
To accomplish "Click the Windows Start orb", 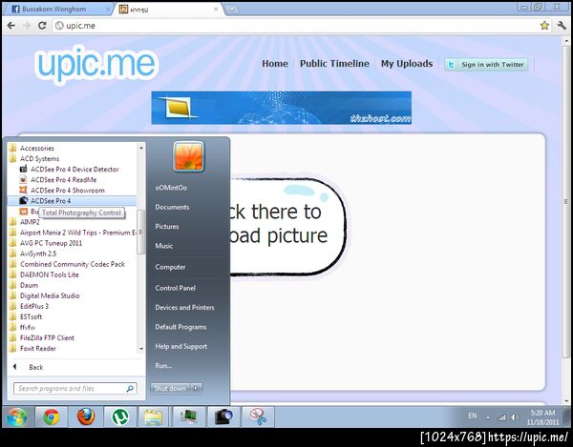I will (x=16, y=417).
